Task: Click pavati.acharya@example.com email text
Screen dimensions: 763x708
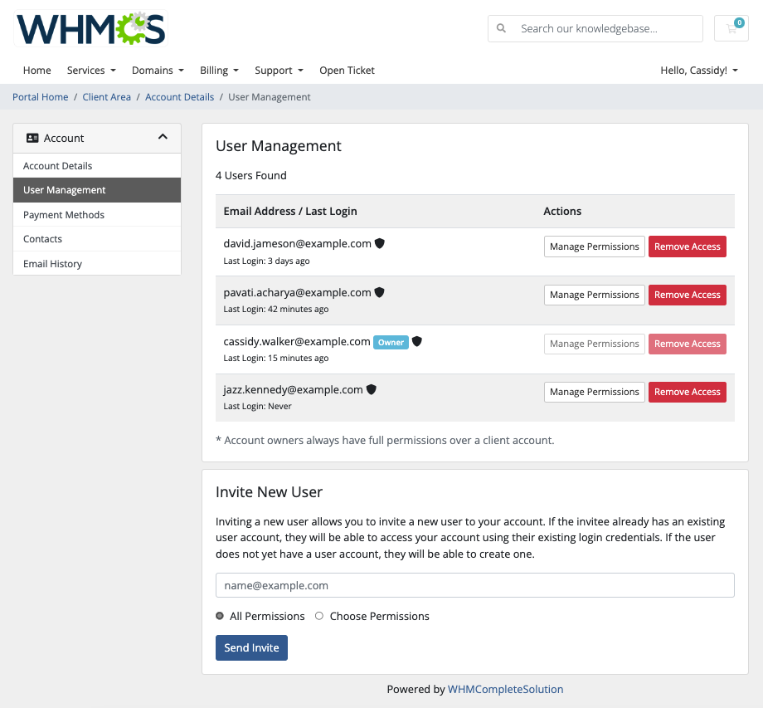Action: click(x=297, y=292)
